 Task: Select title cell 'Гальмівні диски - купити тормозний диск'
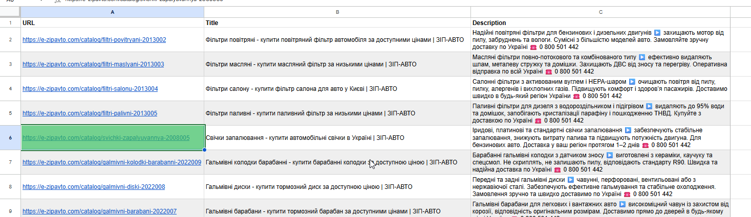pyautogui.click(x=337, y=187)
